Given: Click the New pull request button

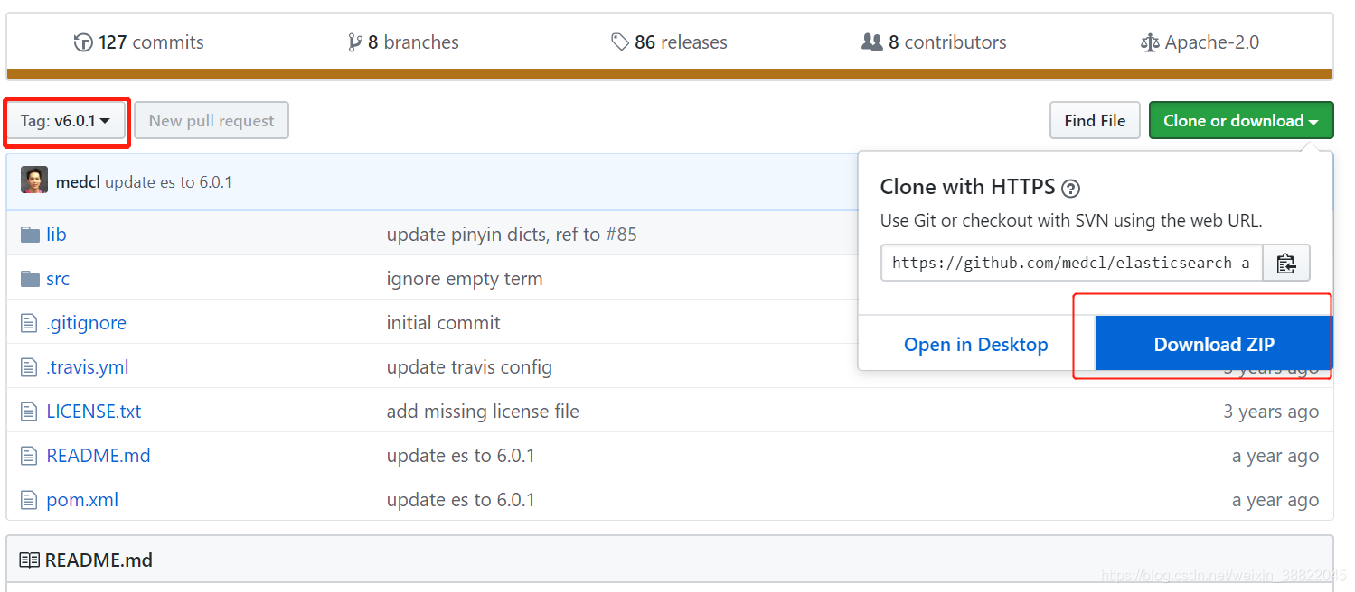Looking at the screenshot, I should pyautogui.click(x=212, y=120).
